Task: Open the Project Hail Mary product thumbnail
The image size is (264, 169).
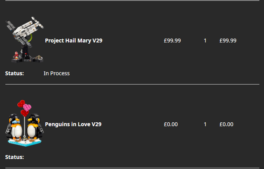Action: pyautogui.click(x=25, y=40)
